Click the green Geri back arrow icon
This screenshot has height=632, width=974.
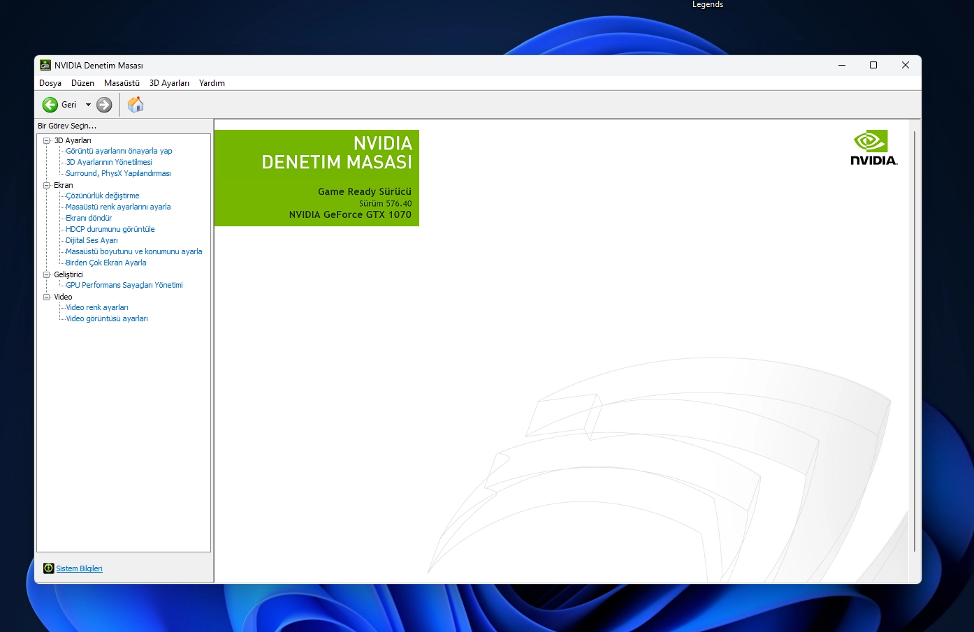[x=50, y=105]
